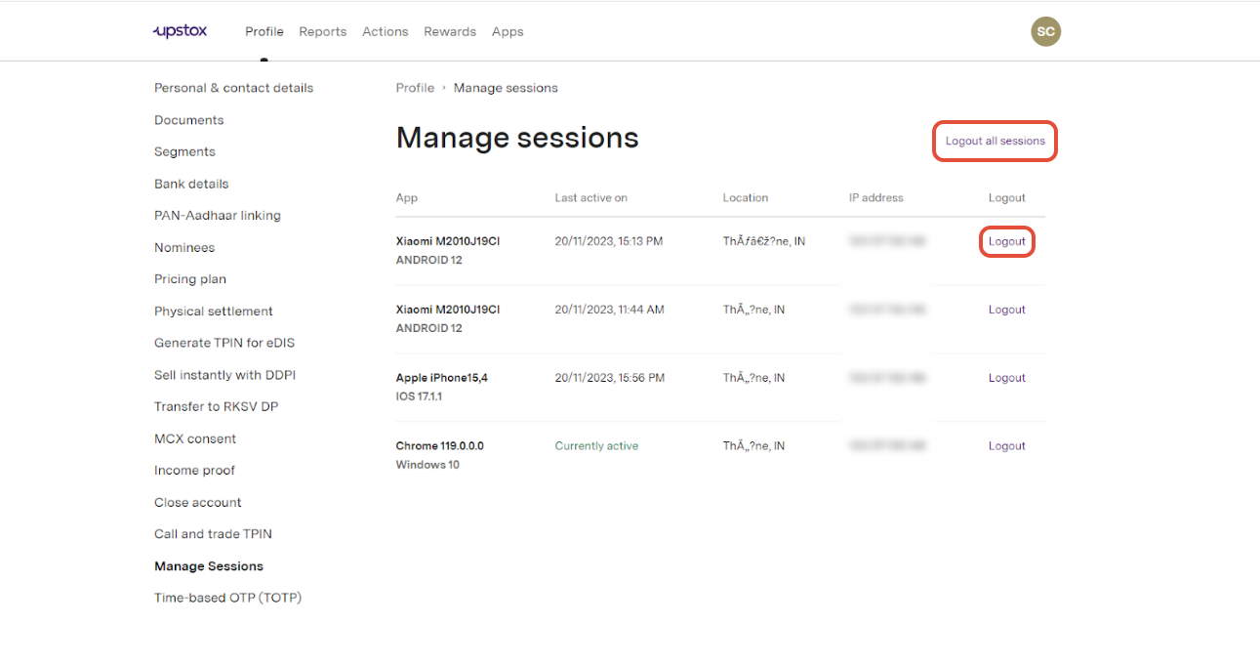Open the Nominees section
This screenshot has width=1260, height=665.
pos(184,248)
